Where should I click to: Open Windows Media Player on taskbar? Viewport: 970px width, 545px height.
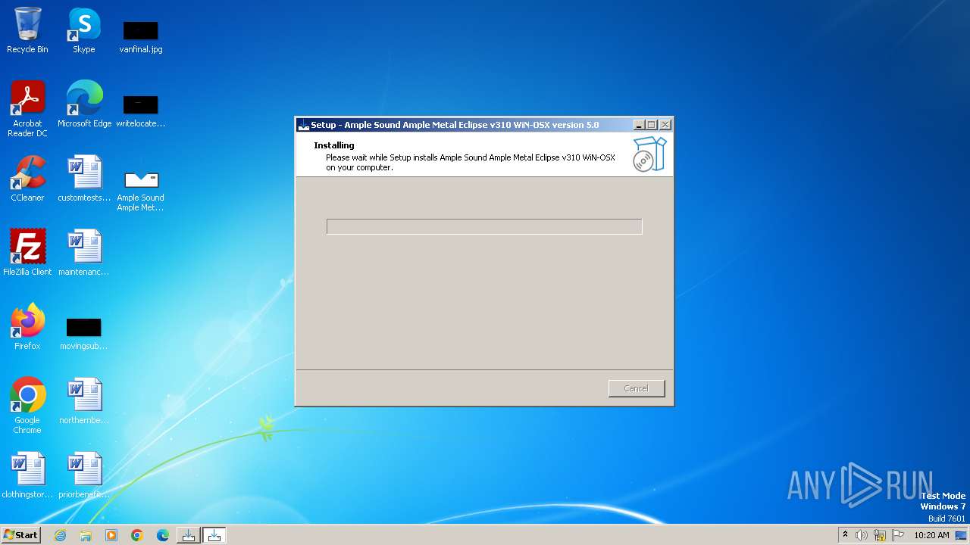pyautogui.click(x=111, y=535)
